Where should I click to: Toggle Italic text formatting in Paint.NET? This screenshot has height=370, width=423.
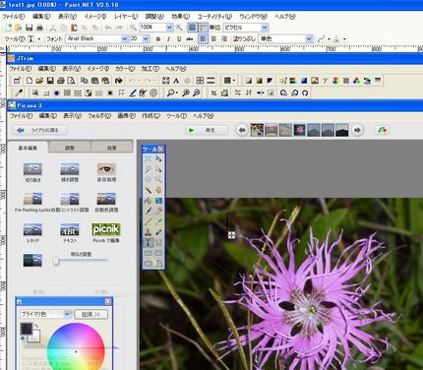point(168,39)
